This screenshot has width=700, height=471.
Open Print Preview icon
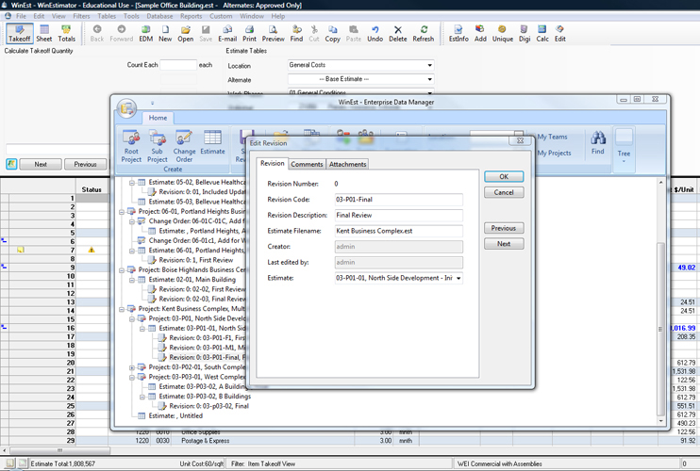point(274,33)
